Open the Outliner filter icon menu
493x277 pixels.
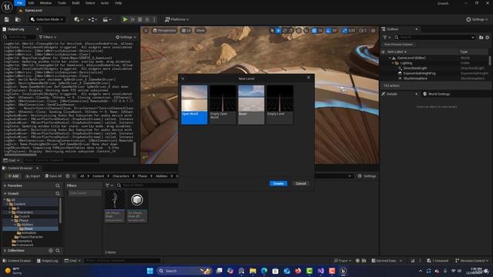[x=386, y=38]
